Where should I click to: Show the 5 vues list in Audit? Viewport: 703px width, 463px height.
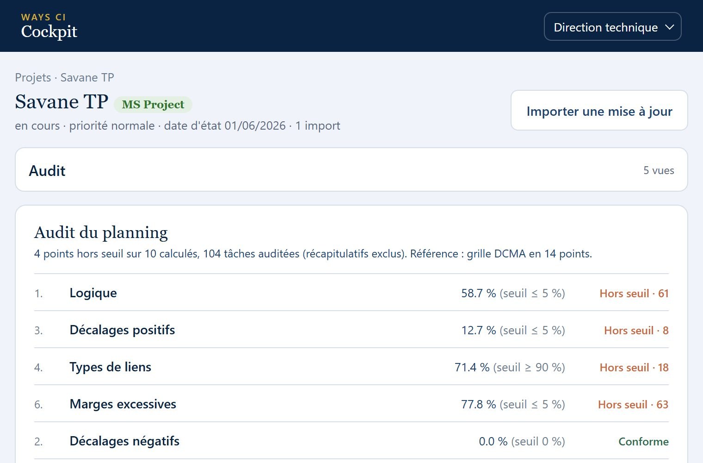click(659, 170)
